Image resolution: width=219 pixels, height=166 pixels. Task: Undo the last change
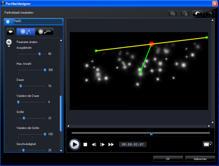[198, 13]
